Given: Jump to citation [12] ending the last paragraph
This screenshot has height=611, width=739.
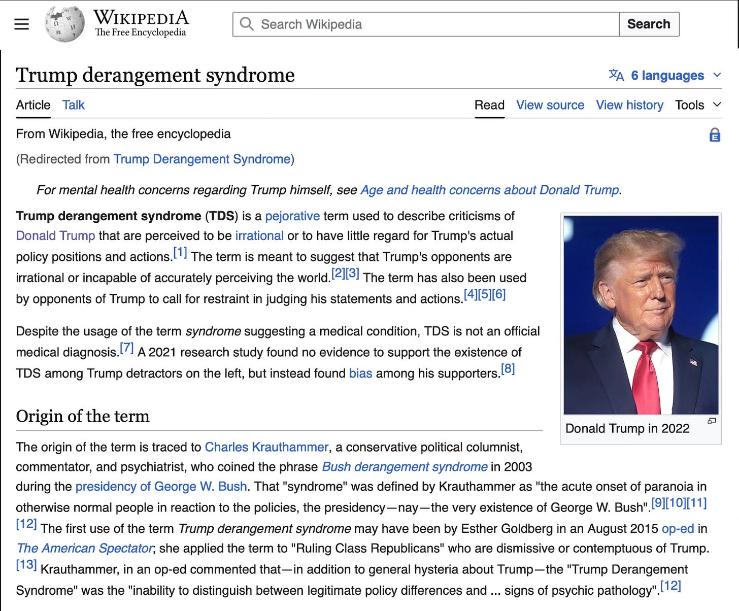Looking at the screenshot, I should 670,586.
